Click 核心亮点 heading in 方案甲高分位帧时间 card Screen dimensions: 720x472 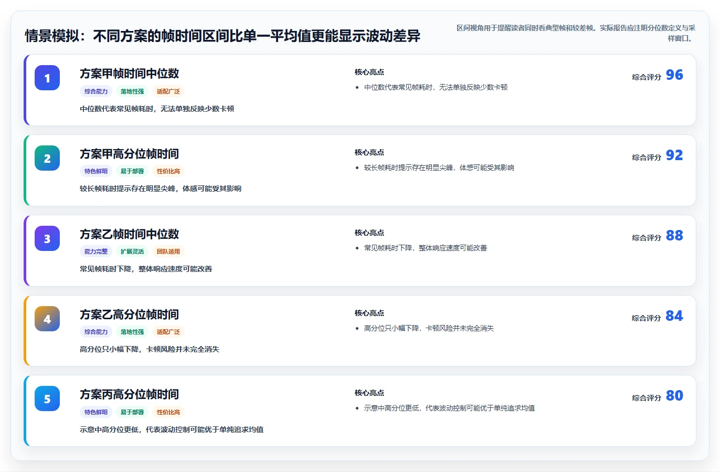tap(369, 153)
